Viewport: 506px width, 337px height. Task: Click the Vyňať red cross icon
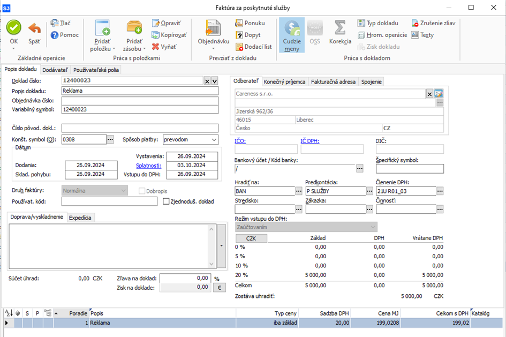156,47
